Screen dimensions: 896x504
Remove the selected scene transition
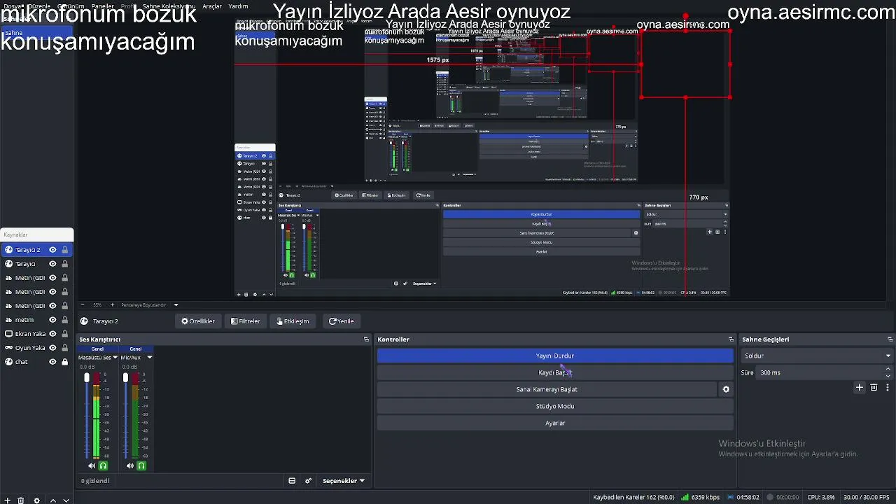point(874,387)
